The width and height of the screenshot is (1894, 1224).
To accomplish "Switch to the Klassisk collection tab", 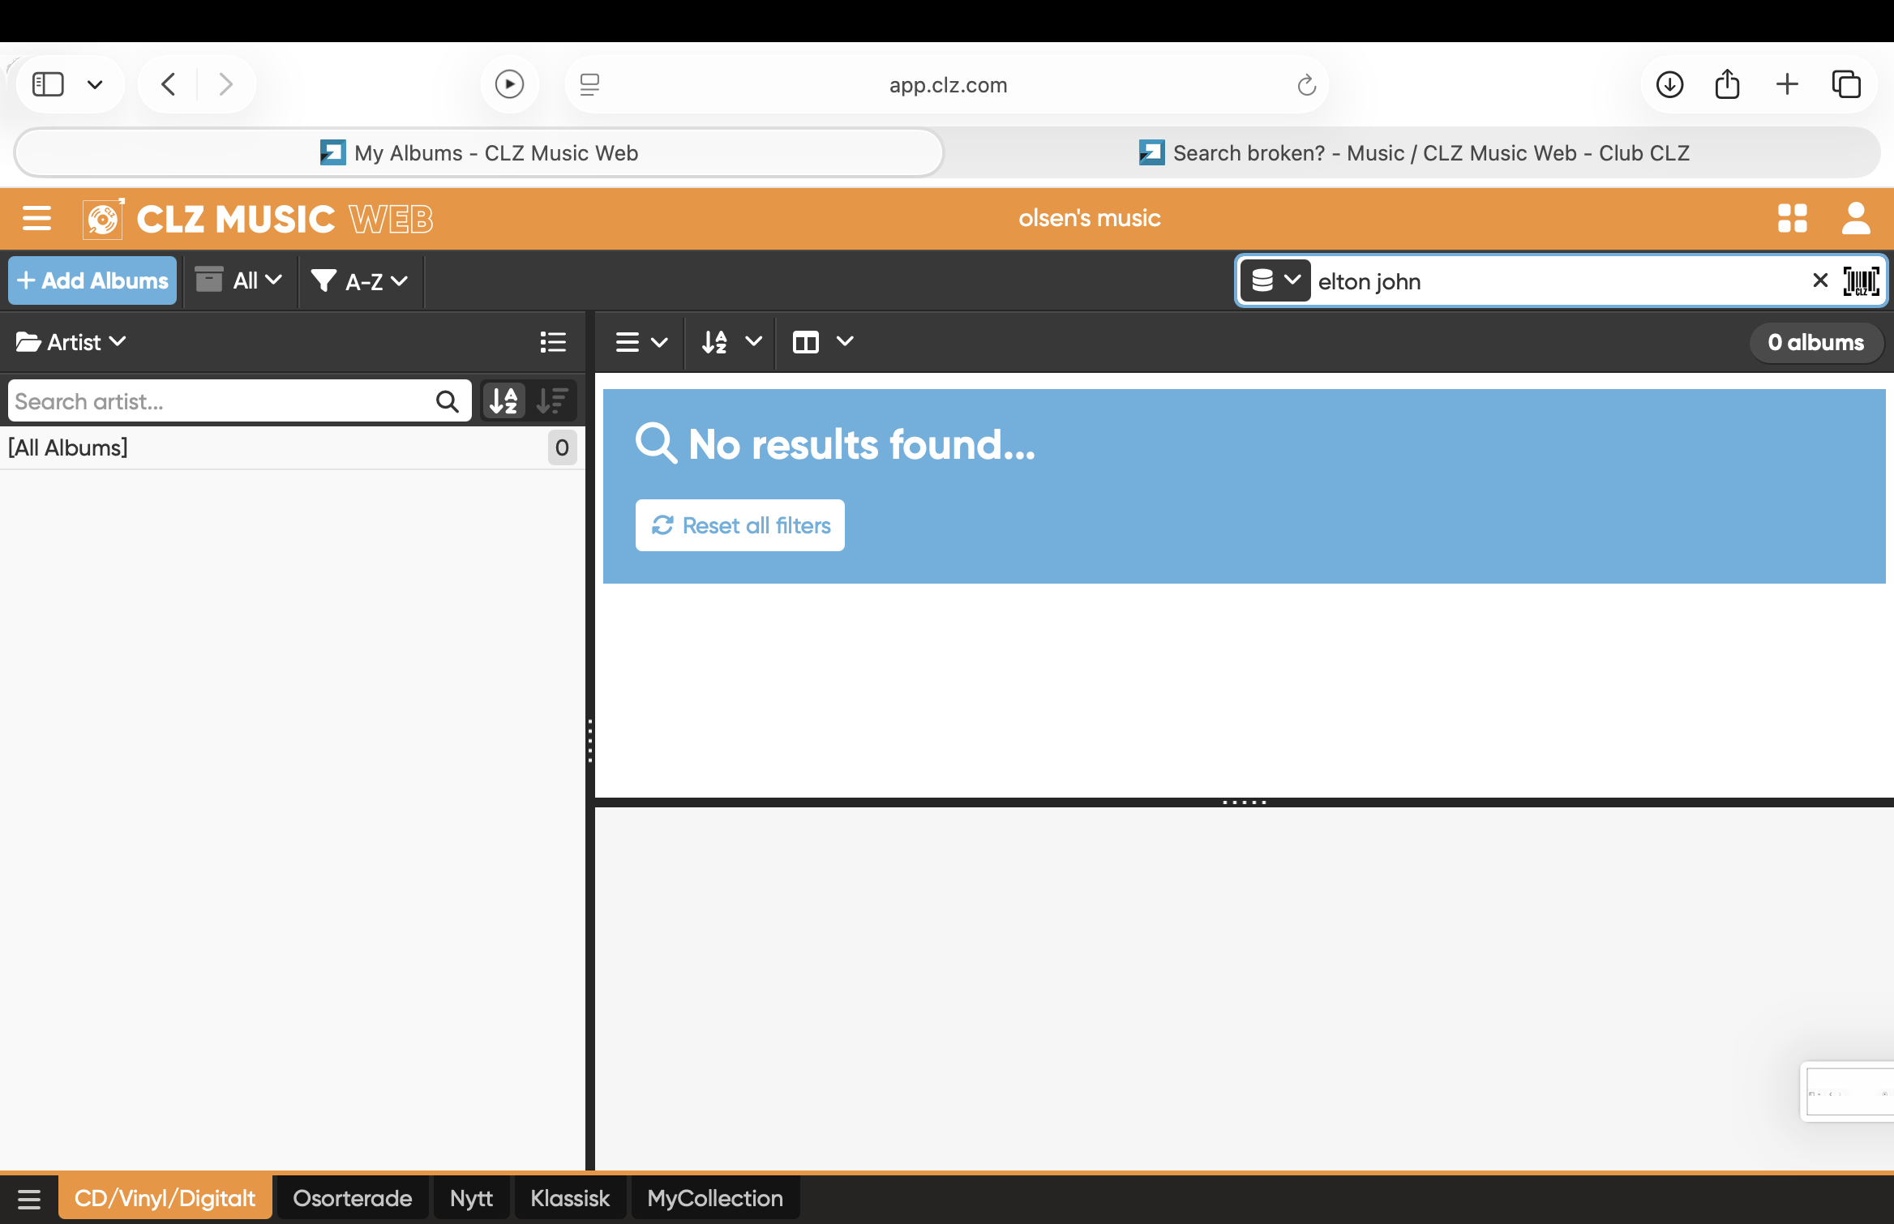I will click(569, 1198).
